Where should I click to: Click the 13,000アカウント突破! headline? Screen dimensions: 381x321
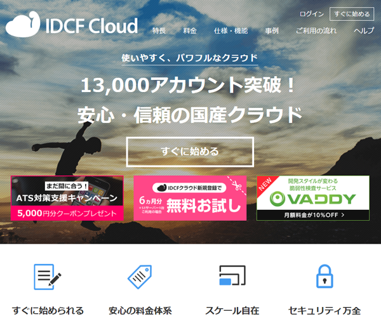coord(189,85)
